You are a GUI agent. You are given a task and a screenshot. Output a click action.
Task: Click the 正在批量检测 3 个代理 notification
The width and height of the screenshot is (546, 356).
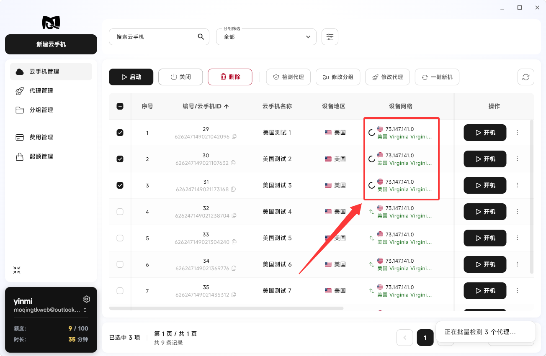click(486, 332)
